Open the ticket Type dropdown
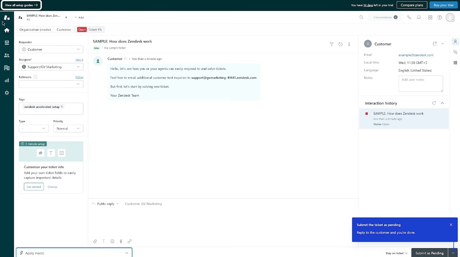Viewport: 460px width, 257px height. 33,128
